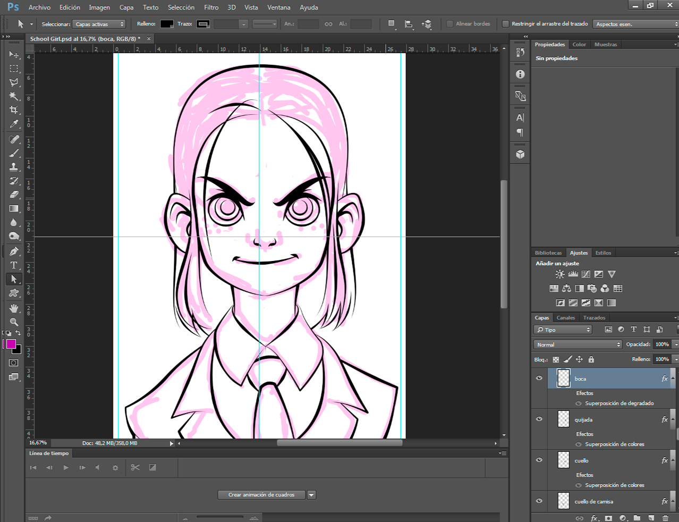The height and width of the screenshot is (522, 679).
Task: Enable the Alinear bordes checkbox
Action: point(449,24)
